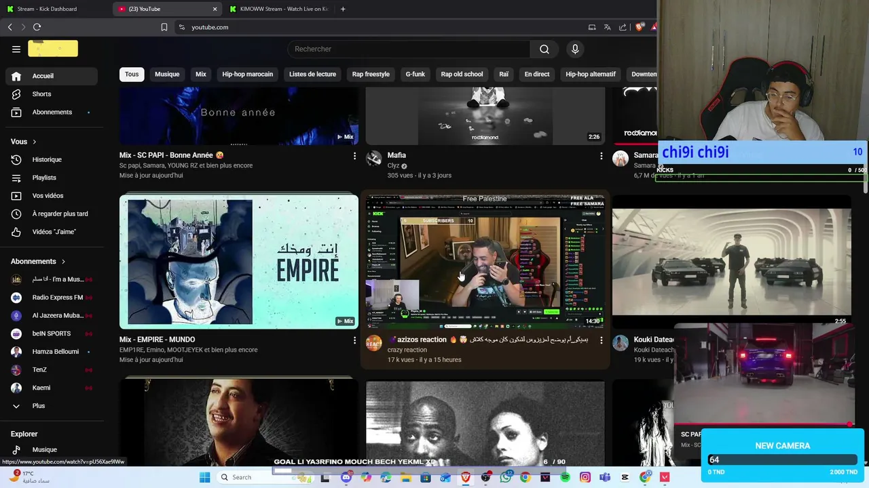This screenshot has height=488, width=869.
Task: Open Microsoft Teams taskbar icon
Action: coord(605,477)
